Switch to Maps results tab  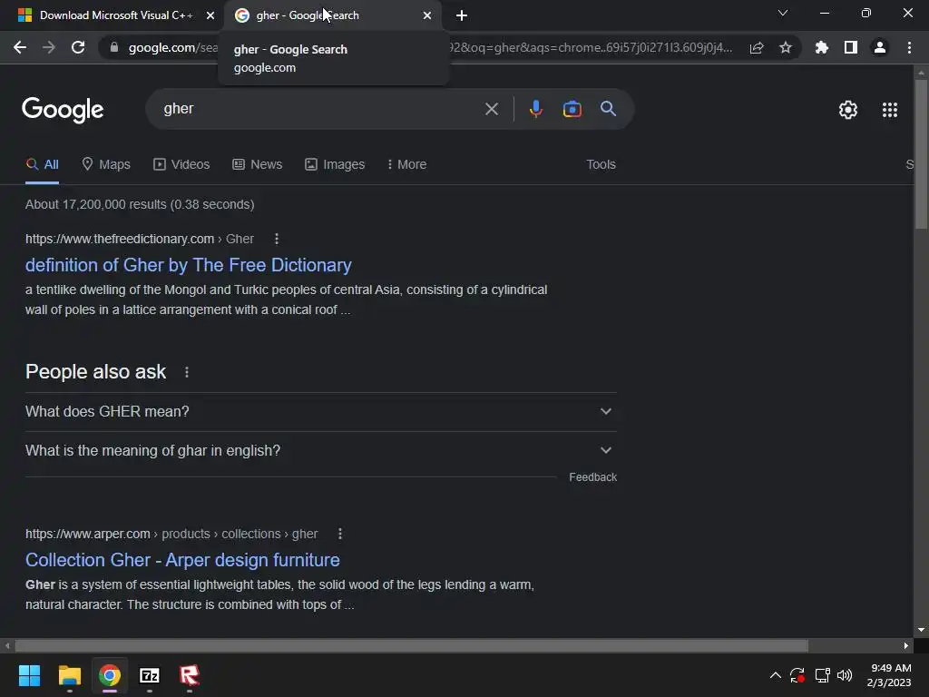pyautogui.click(x=106, y=165)
